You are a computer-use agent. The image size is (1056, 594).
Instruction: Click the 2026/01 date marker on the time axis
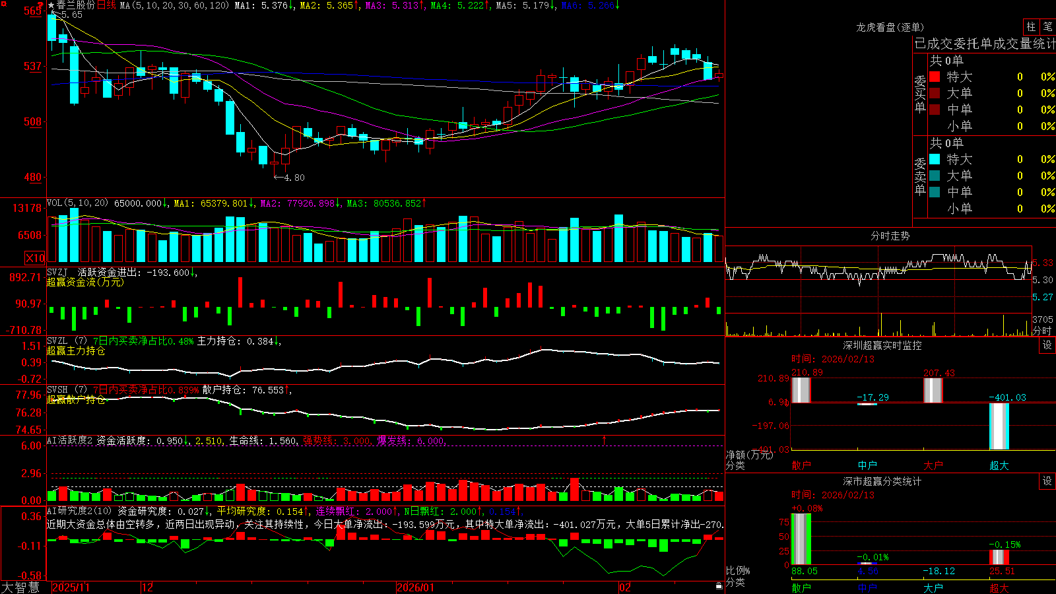coord(415,587)
